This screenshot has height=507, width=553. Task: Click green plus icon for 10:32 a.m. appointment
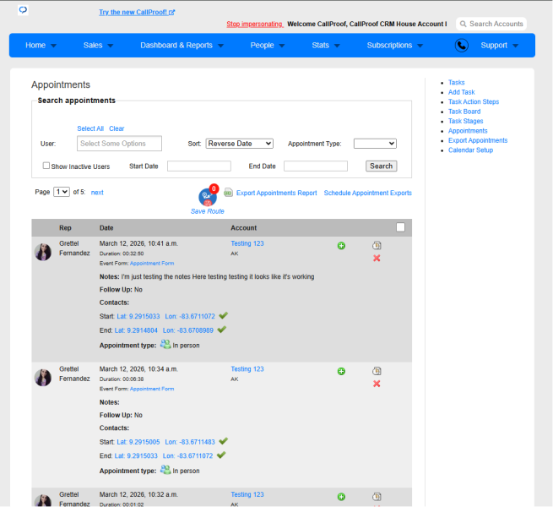[341, 497]
